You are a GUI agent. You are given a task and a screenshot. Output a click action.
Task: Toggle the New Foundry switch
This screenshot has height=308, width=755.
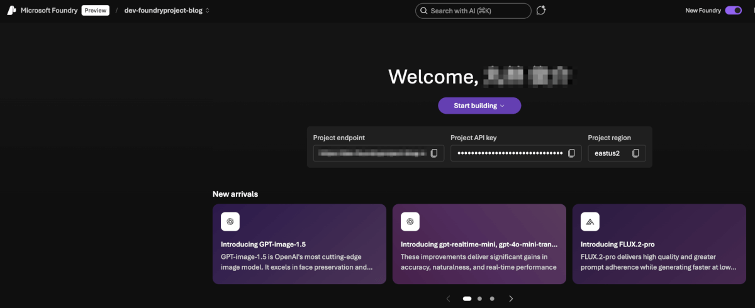[734, 11]
